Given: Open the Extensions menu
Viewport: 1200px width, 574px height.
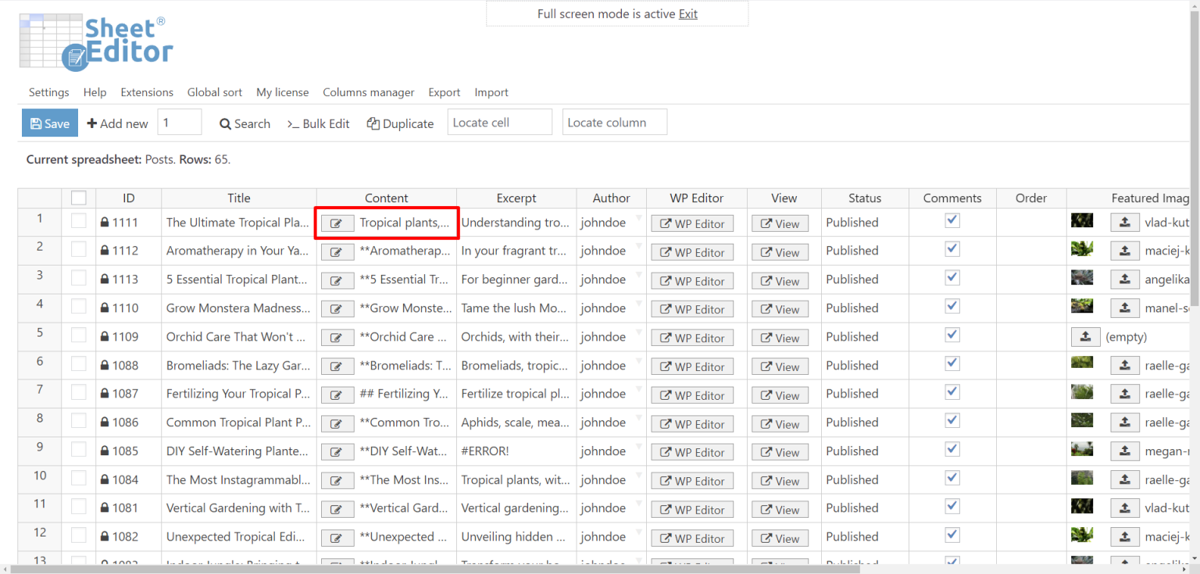Looking at the screenshot, I should point(147,92).
